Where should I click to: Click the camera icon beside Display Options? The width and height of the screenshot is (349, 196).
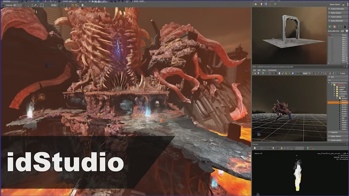coord(343,5)
